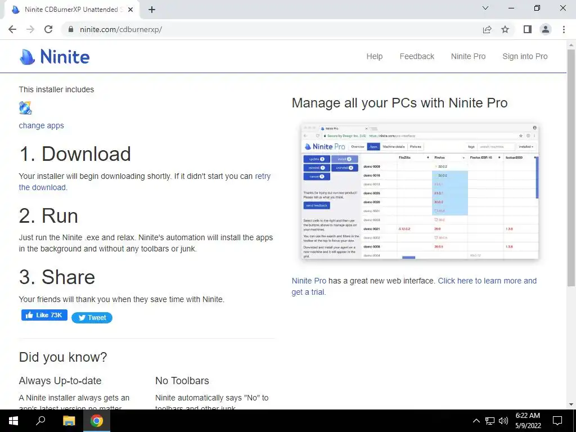Click the No Toolbars heading
This screenshot has height=432, width=576.
tap(182, 381)
